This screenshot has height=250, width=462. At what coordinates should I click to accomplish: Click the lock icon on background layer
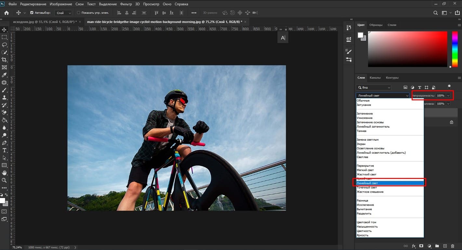coord(451,122)
